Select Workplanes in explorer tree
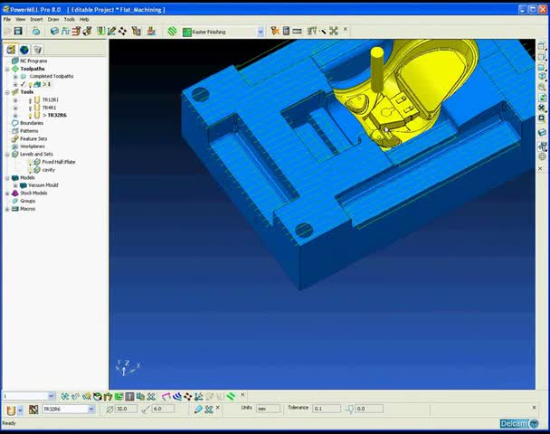 coord(33,146)
